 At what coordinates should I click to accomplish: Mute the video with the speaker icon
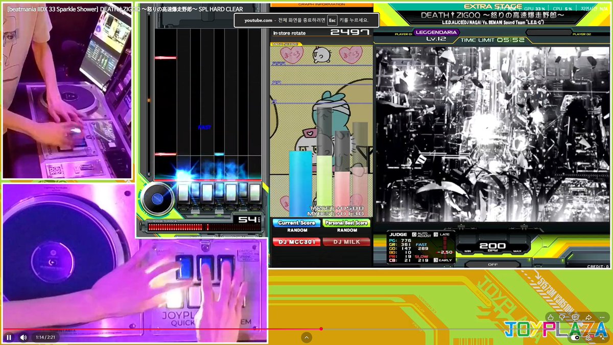[23, 337]
